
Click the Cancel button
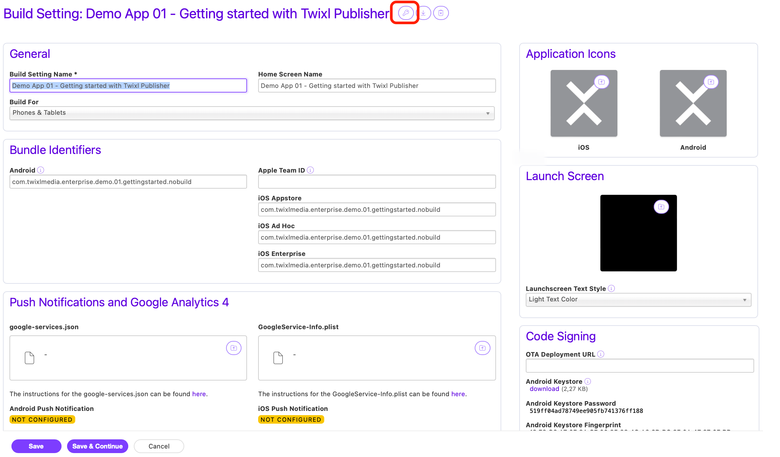(159, 446)
